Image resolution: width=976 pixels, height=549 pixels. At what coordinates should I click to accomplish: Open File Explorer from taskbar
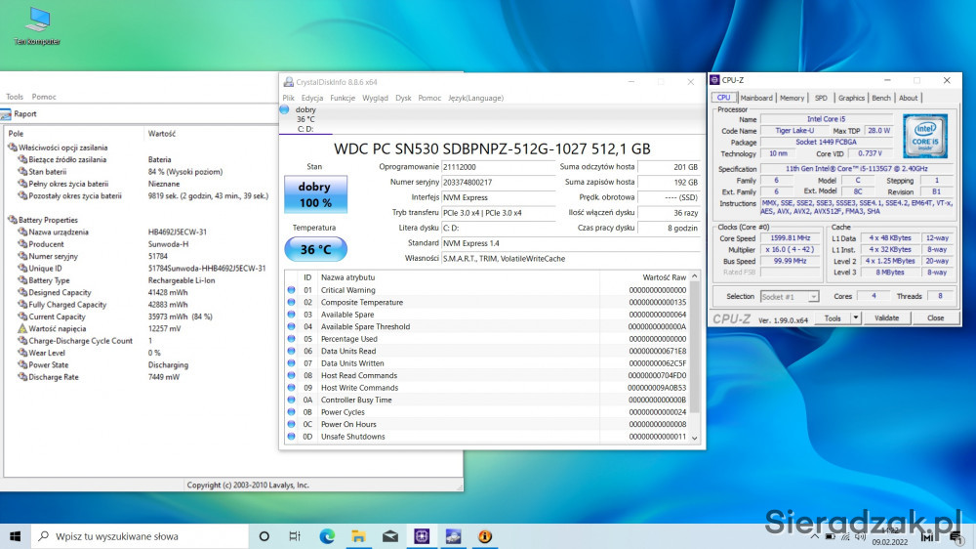[358, 536]
